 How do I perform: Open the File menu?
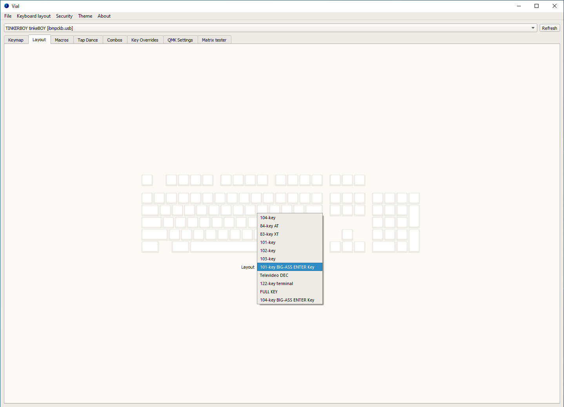click(8, 16)
